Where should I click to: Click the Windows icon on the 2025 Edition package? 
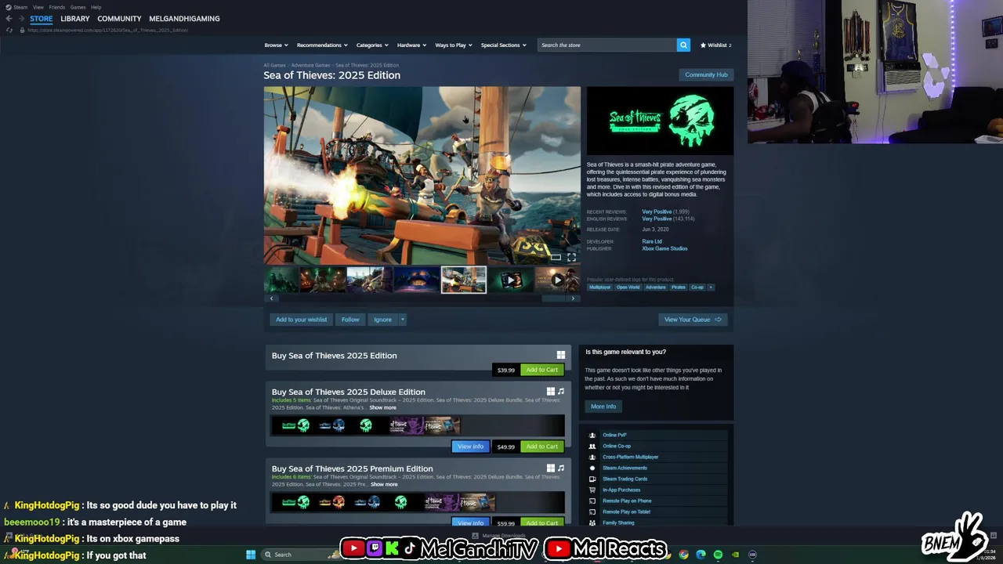(x=560, y=355)
